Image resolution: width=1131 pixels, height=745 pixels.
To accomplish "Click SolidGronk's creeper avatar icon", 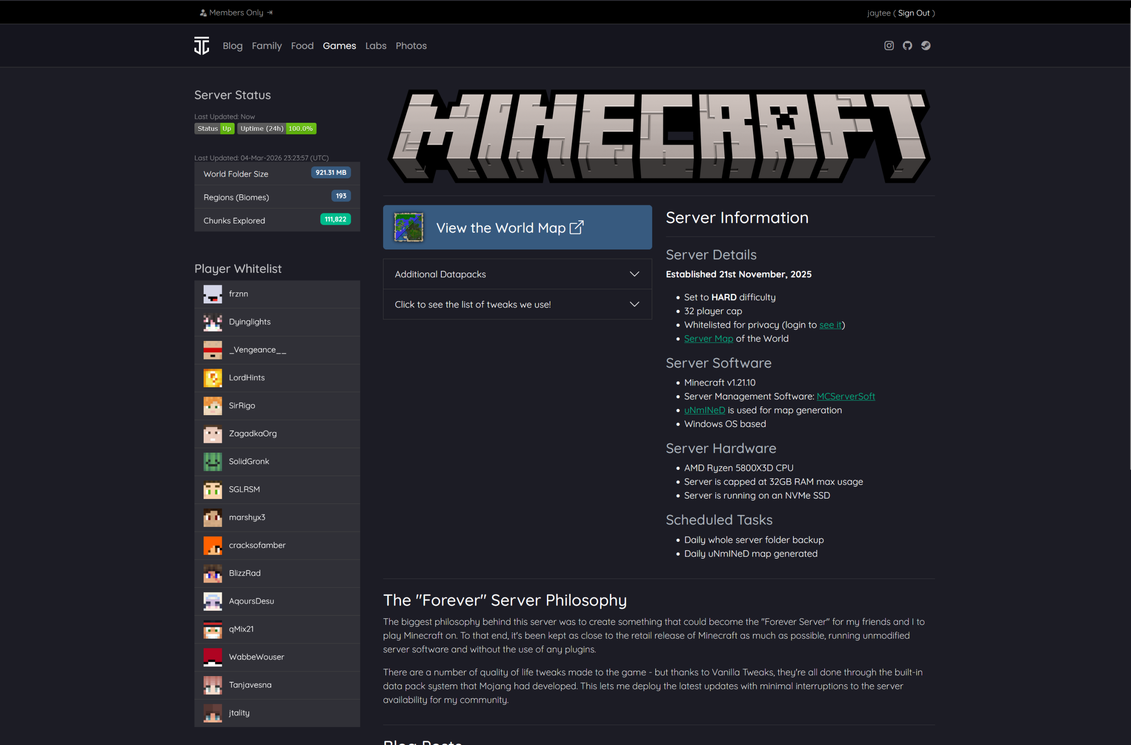I will (213, 462).
